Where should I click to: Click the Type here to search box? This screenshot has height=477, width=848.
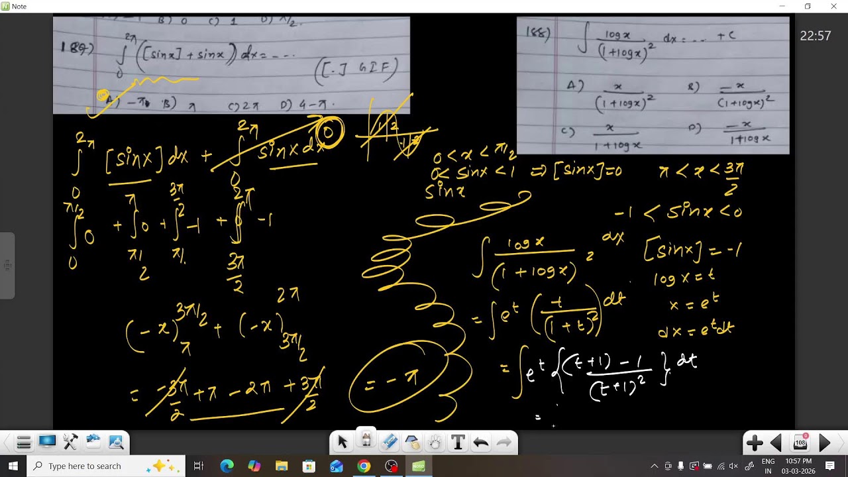coord(106,466)
